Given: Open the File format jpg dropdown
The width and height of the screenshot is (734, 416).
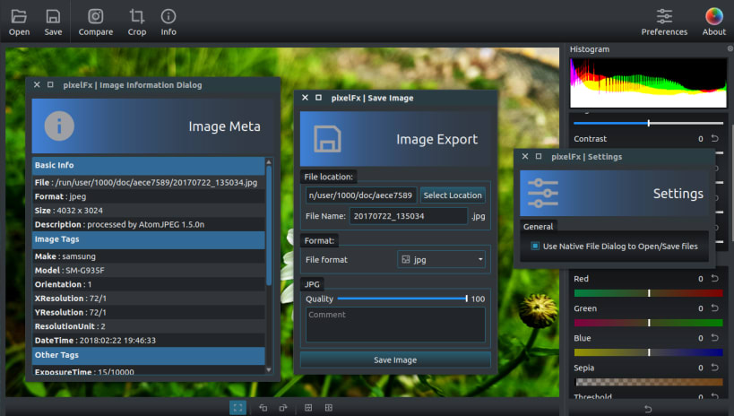Looking at the screenshot, I should 442,259.
